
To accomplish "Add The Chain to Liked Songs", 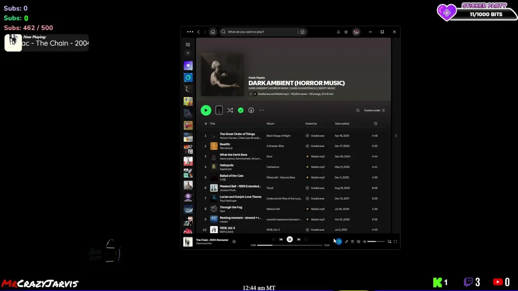I will click(234, 242).
